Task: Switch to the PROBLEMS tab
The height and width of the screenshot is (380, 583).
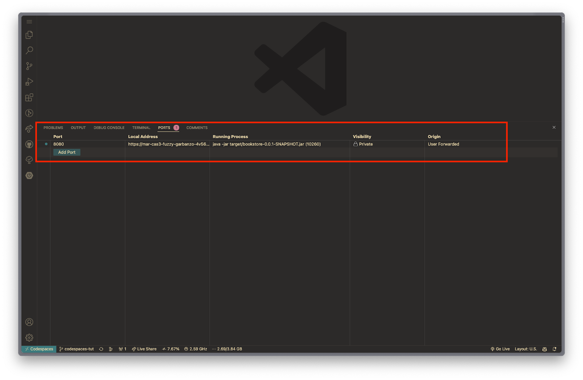Action: pyautogui.click(x=53, y=128)
